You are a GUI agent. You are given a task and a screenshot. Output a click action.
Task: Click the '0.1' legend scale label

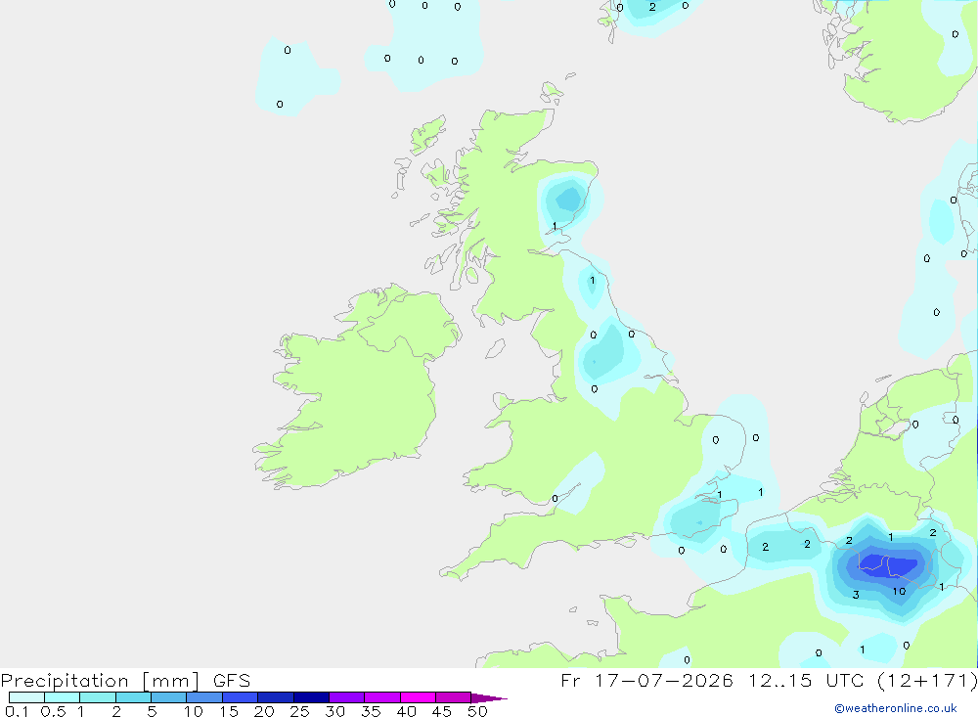[17, 711]
